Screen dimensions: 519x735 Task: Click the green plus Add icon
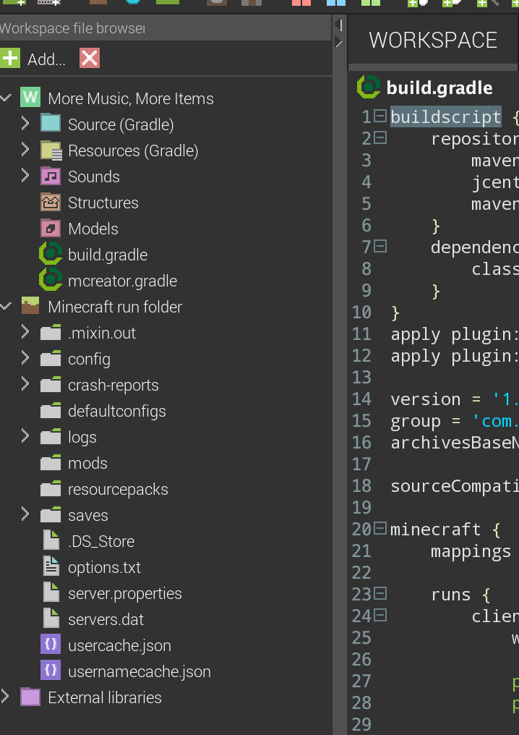(x=10, y=59)
